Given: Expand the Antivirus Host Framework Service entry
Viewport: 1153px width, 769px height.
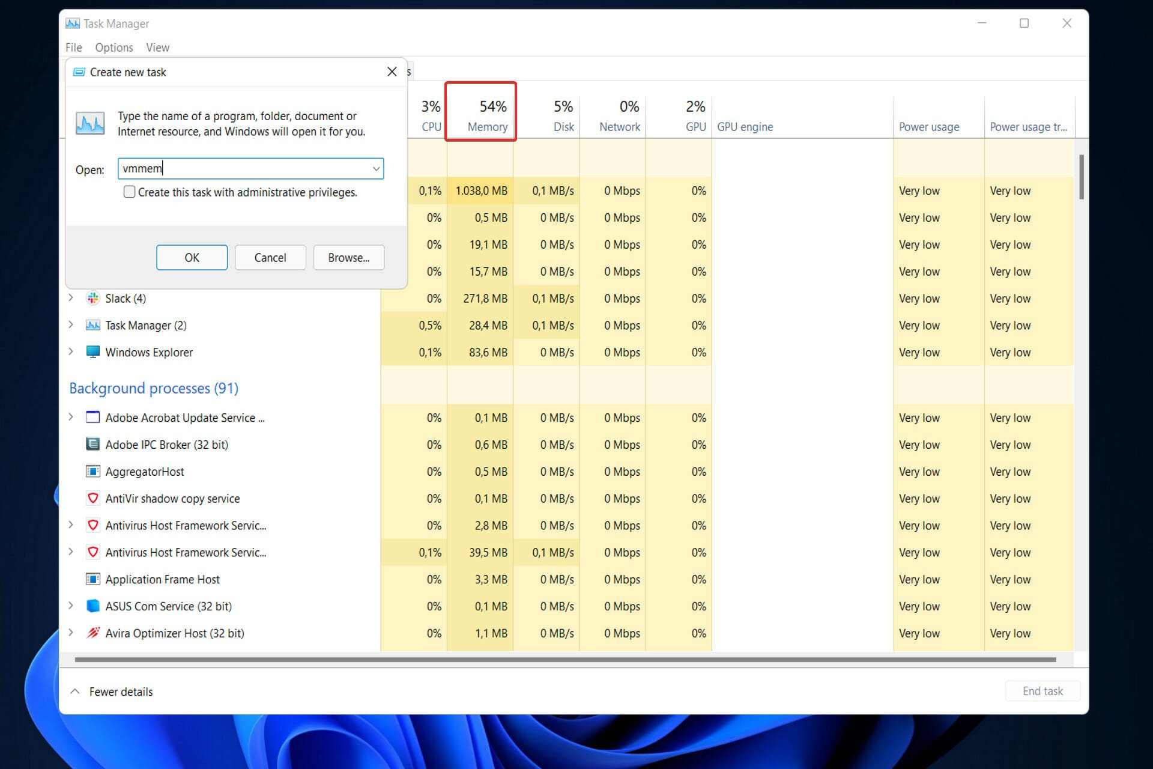Looking at the screenshot, I should [x=73, y=525].
